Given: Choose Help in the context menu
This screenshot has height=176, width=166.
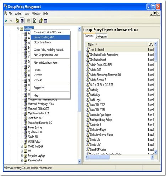Looking at the screenshot, I should pyautogui.click(x=50, y=95).
